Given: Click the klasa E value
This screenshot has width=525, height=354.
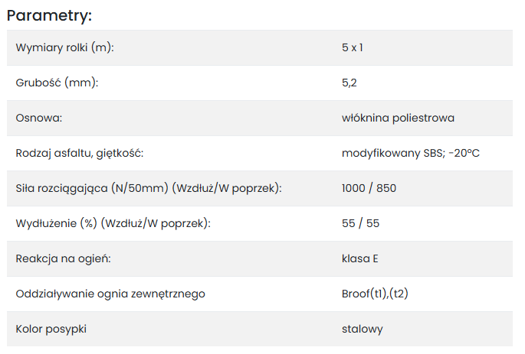Looking at the screenshot, I should click(x=359, y=259).
